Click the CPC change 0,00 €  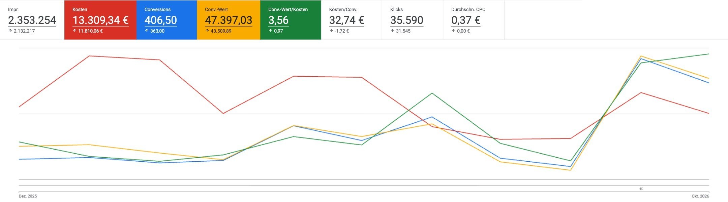pos(463,31)
